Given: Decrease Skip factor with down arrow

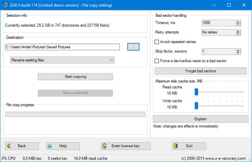Looking at the screenshot, I should (x=238, y=53).
